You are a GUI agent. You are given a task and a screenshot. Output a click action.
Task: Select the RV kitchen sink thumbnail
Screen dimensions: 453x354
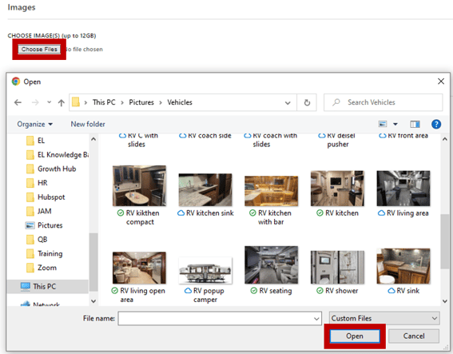point(205,189)
